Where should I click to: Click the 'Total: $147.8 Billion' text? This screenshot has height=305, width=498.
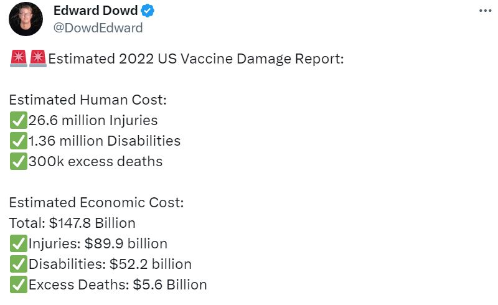click(72, 223)
